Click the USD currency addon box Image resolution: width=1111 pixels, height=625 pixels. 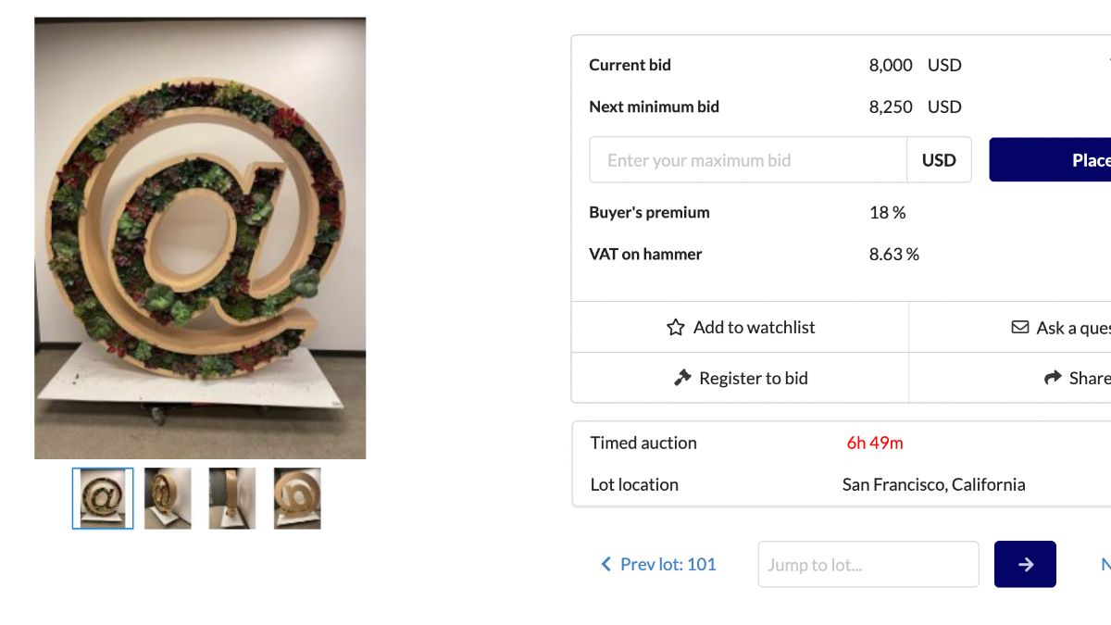(x=939, y=160)
